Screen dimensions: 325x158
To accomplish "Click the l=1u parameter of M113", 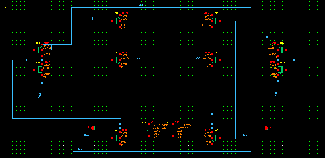I will coord(124,25).
